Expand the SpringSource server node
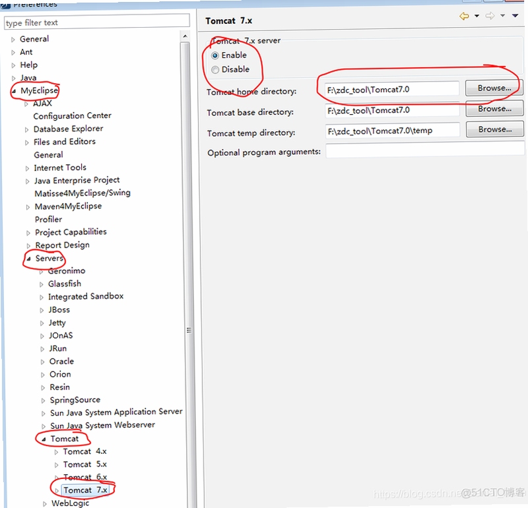The height and width of the screenshot is (508, 528). (43, 400)
